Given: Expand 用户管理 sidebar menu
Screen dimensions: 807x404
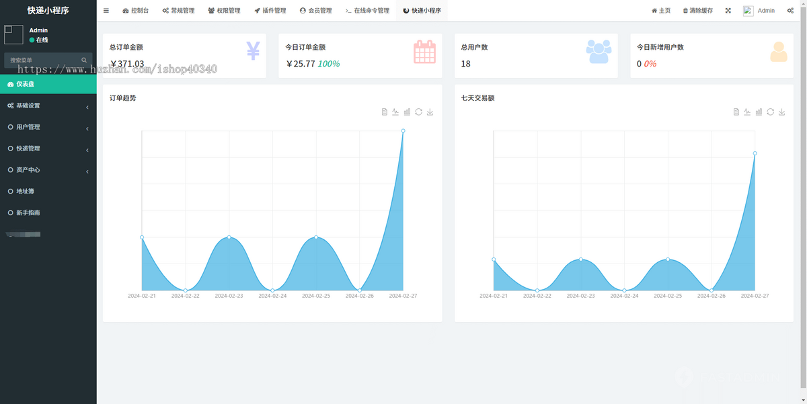Looking at the screenshot, I should [48, 127].
